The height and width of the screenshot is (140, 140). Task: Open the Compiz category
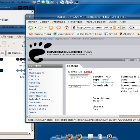tap(34, 86)
